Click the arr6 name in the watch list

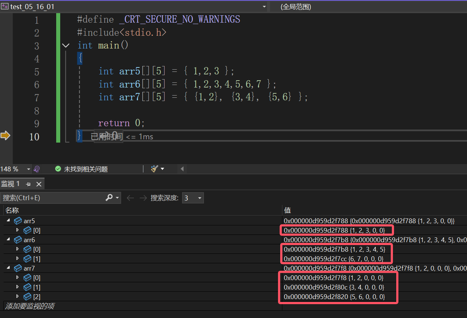coord(29,240)
